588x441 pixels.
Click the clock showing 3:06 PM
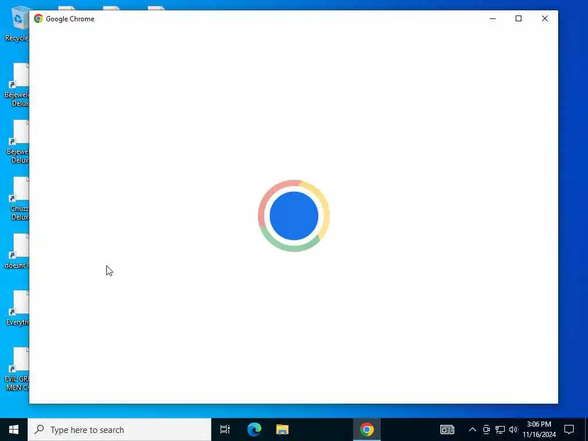click(x=539, y=430)
